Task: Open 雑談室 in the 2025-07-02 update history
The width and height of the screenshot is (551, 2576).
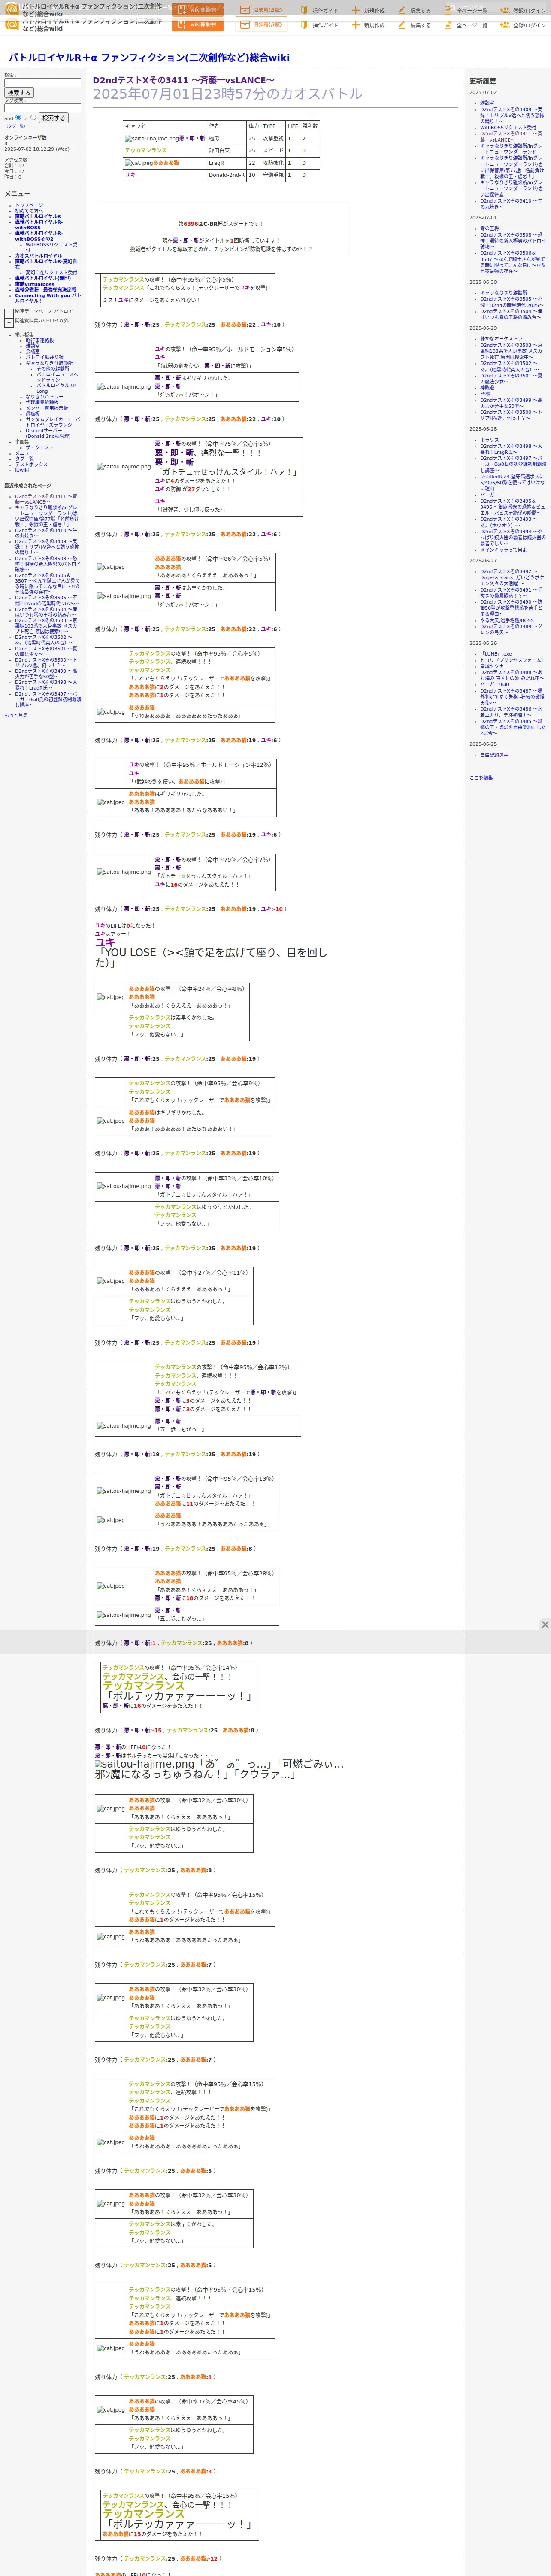Action: 487,103
